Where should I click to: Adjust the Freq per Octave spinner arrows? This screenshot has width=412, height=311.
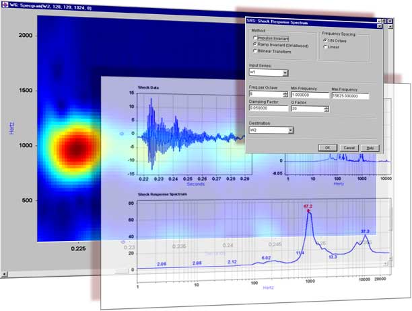coord(285,94)
